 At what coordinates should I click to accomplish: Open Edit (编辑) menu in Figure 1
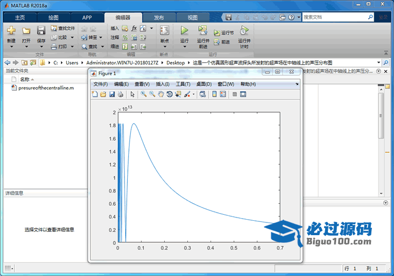point(121,84)
